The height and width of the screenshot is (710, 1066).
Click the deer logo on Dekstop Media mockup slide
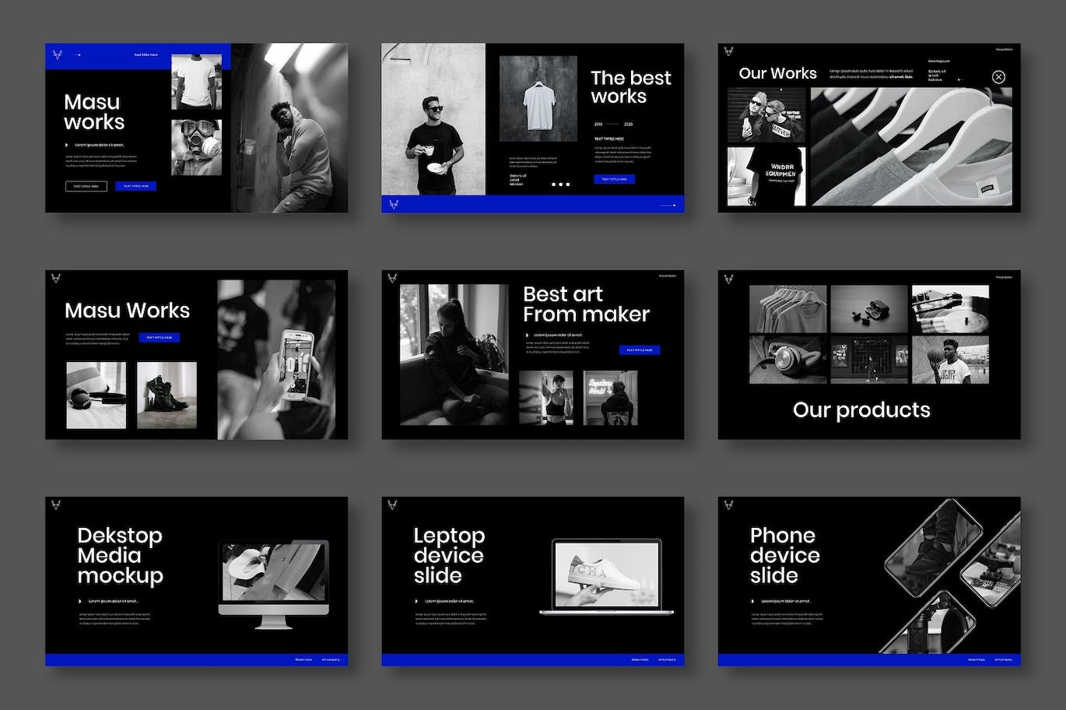click(57, 504)
